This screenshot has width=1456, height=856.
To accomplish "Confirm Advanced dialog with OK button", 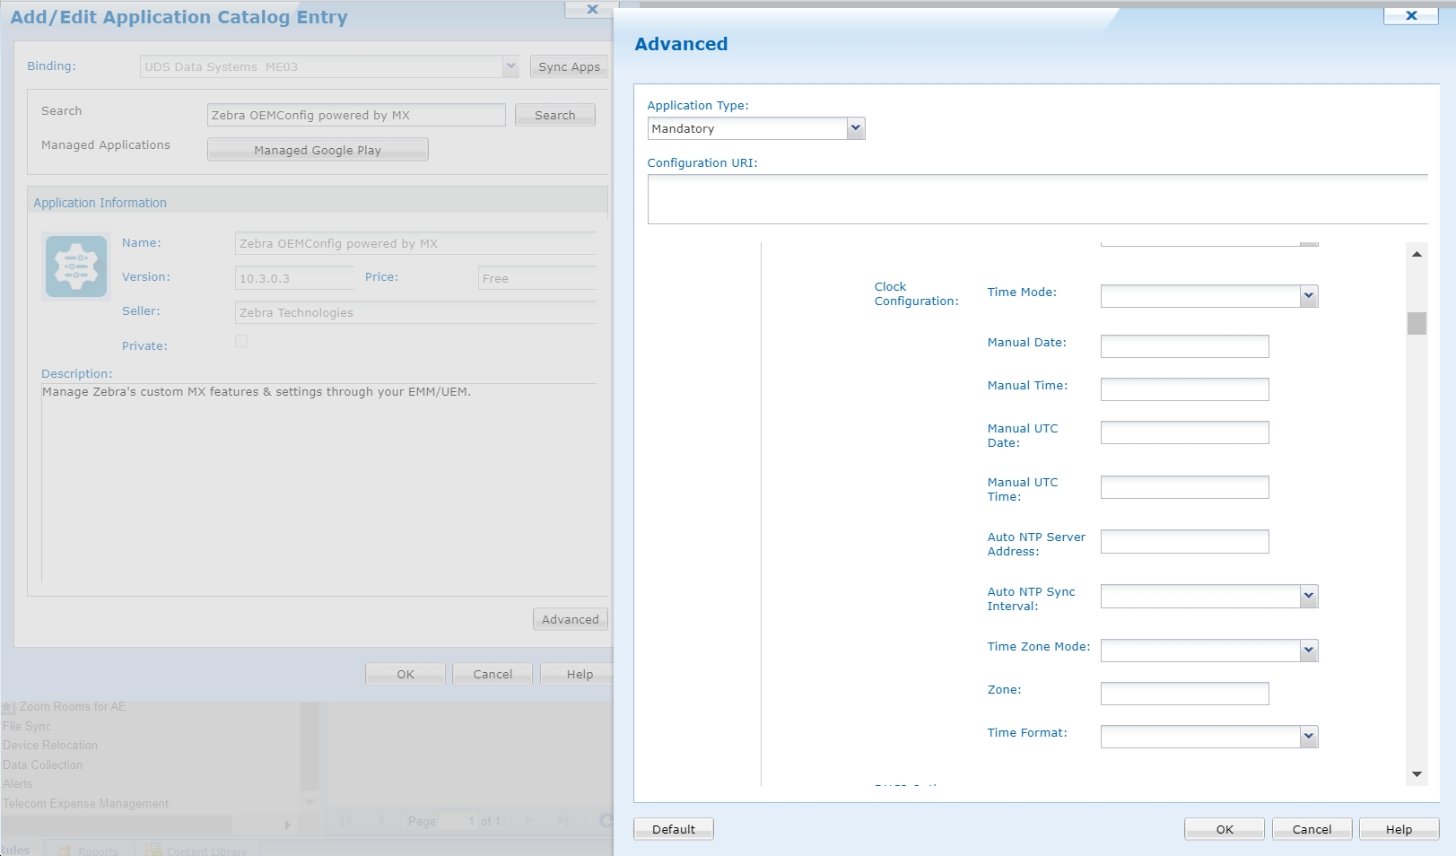I will coord(1224,829).
